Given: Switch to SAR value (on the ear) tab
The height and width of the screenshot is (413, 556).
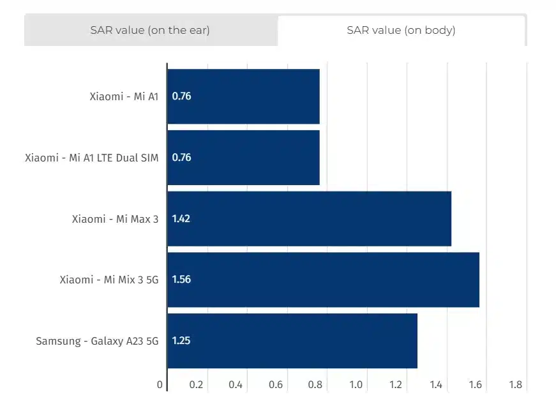Looking at the screenshot, I should 151,30.
